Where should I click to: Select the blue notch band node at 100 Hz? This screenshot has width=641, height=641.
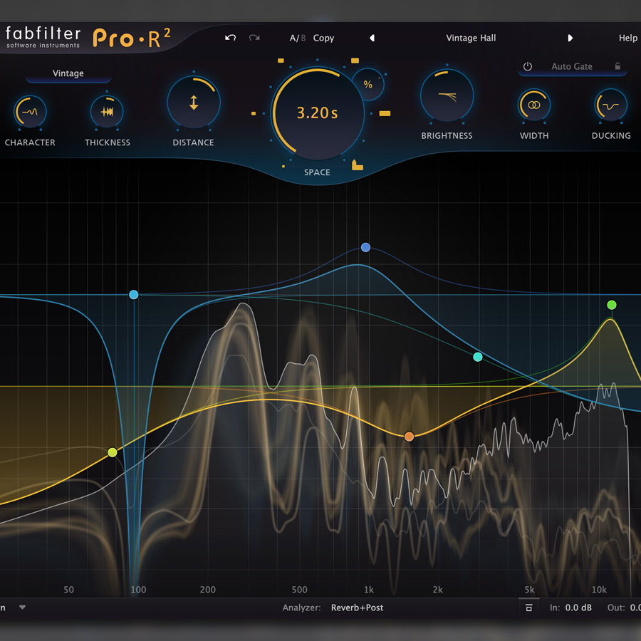click(134, 295)
